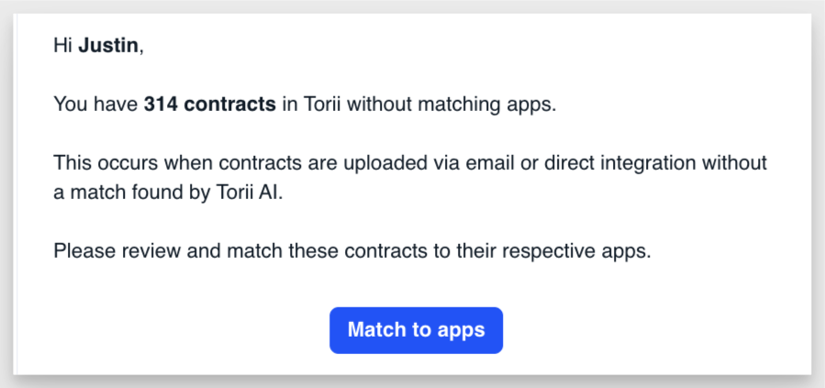Click the gray border outside the email card
Viewport: 825px width, 388px height.
tap(413, 6)
